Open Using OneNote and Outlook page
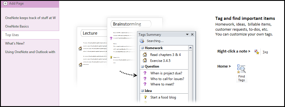The image size is (285, 107). pos(30,52)
